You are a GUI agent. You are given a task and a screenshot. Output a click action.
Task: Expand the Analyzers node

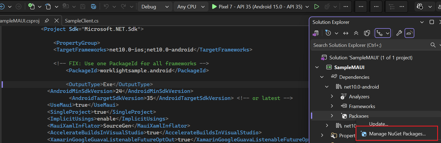(332, 96)
